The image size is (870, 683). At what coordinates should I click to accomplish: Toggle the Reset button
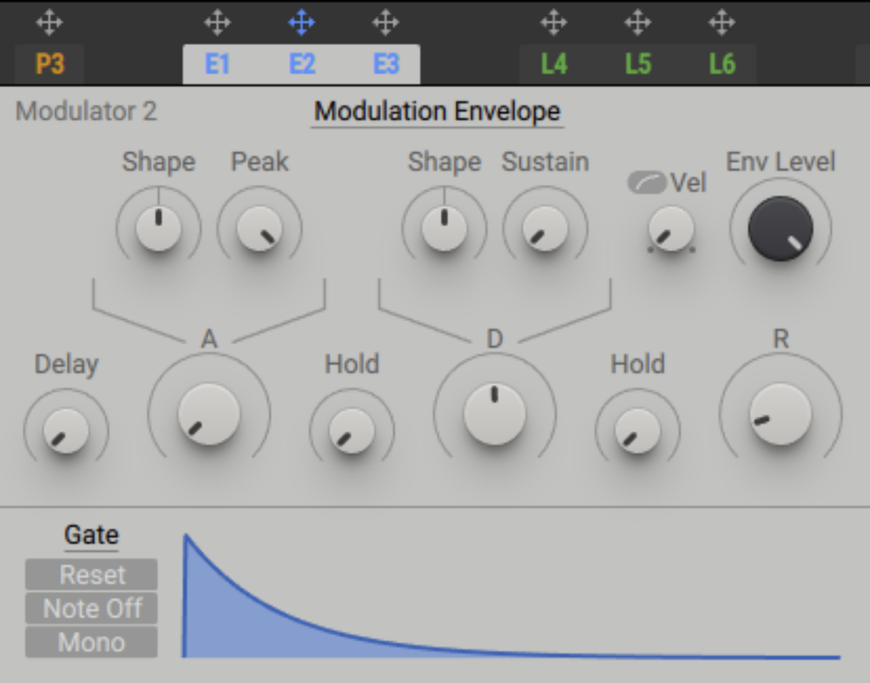[x=91, y=575]
